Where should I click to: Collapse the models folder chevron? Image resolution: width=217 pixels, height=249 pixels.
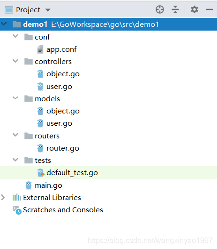[15, 98]
